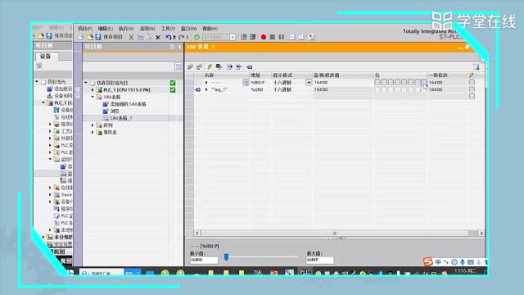This screenshot has width=524, height=295.
Task: Toggle the rightmost bit checkbox in %IB0:P row
Action: click(424, 82)
